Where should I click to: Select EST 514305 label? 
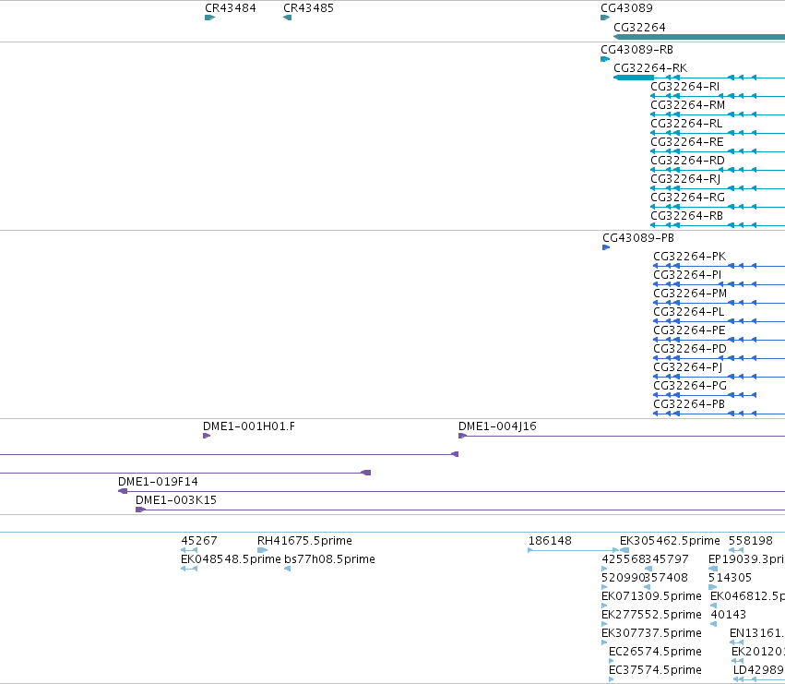pyautogui.click(x=730, y=578)
